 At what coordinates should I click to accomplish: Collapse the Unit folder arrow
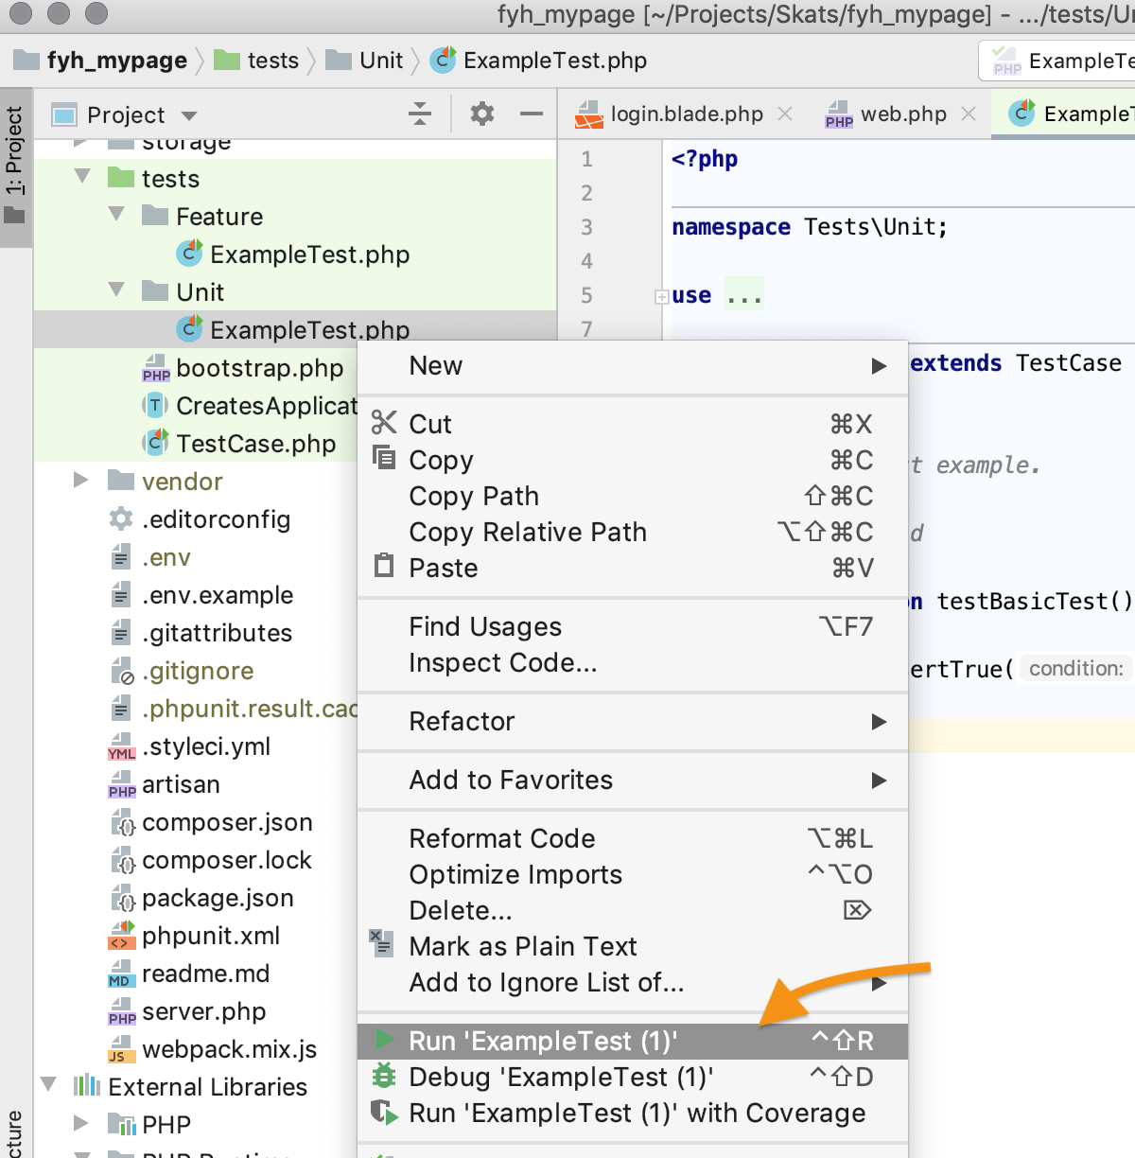(117, 290)
